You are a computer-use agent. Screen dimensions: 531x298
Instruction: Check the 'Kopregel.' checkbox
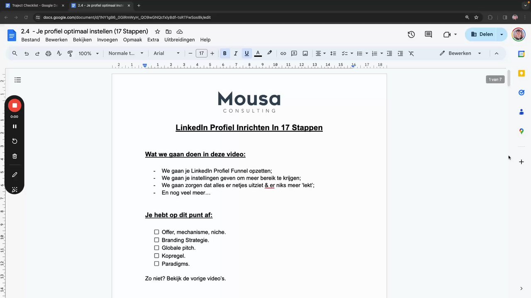pos(156,256)
